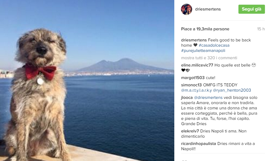This screenshot has width=267, height=161.
Task: Click the dog photo with red bow tie
Action: pyautogui.click(x=87, y=80)
